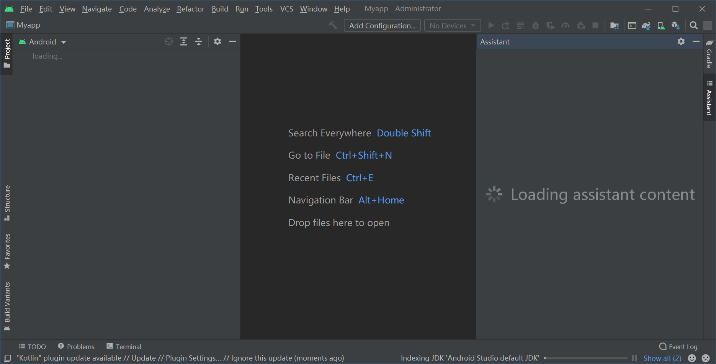Click the indexing progress bar
Screen dimensions: 716x364
tap(586, 358)
